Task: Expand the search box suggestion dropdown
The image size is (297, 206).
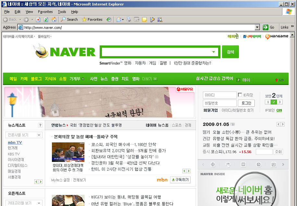Action: [x=213, y=51]
